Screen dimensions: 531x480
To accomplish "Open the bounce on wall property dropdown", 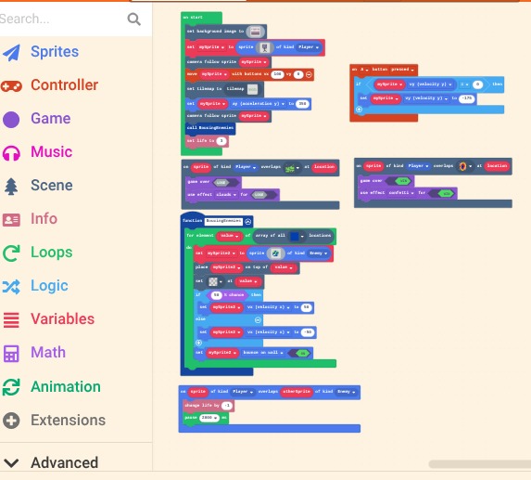I will click(263, 353).
